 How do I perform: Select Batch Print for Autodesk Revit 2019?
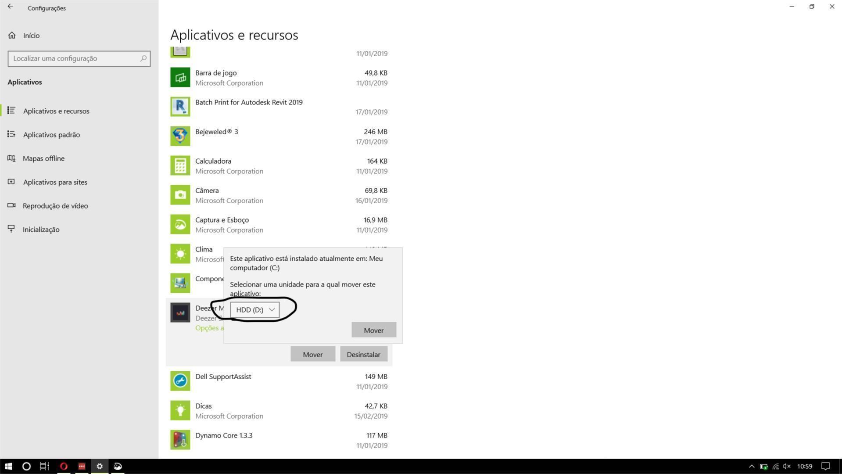click(249, 102)
